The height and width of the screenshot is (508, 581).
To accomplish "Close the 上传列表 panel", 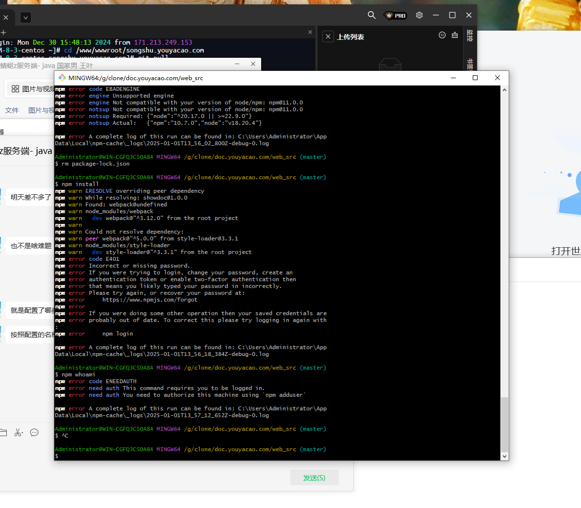I will click(x=328, y=36).
